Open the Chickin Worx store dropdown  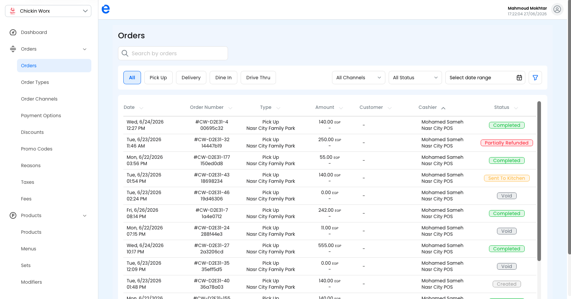[48, 11]
